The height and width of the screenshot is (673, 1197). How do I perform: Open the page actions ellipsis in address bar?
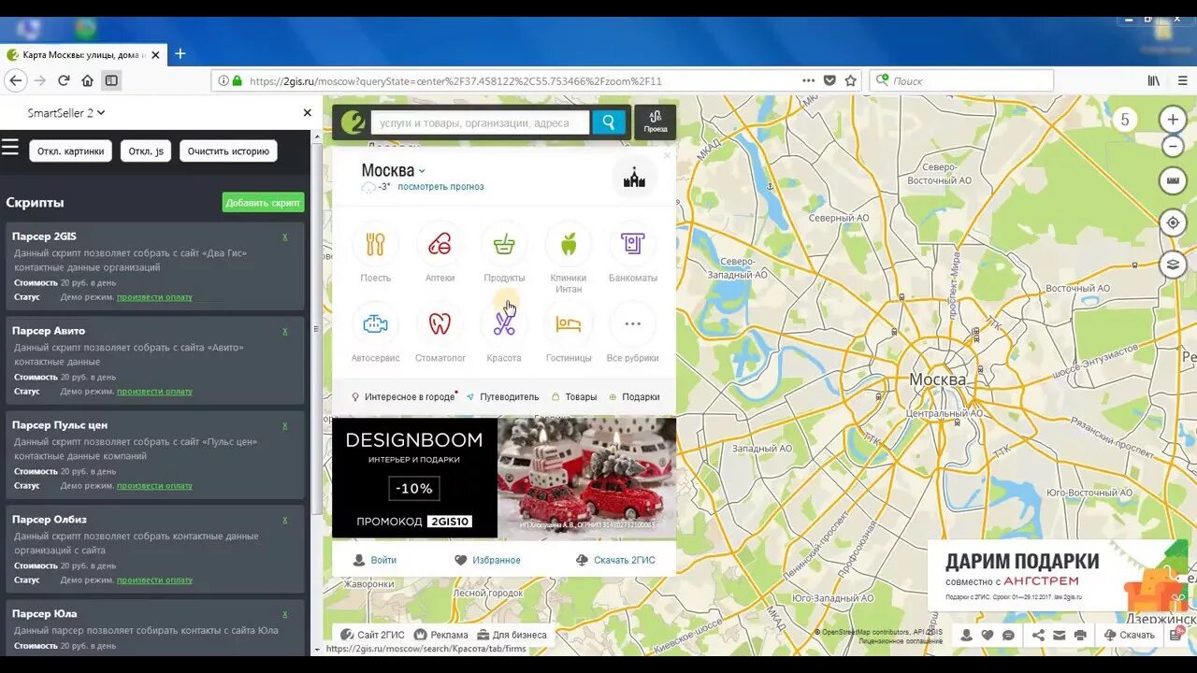click(809, 80)
